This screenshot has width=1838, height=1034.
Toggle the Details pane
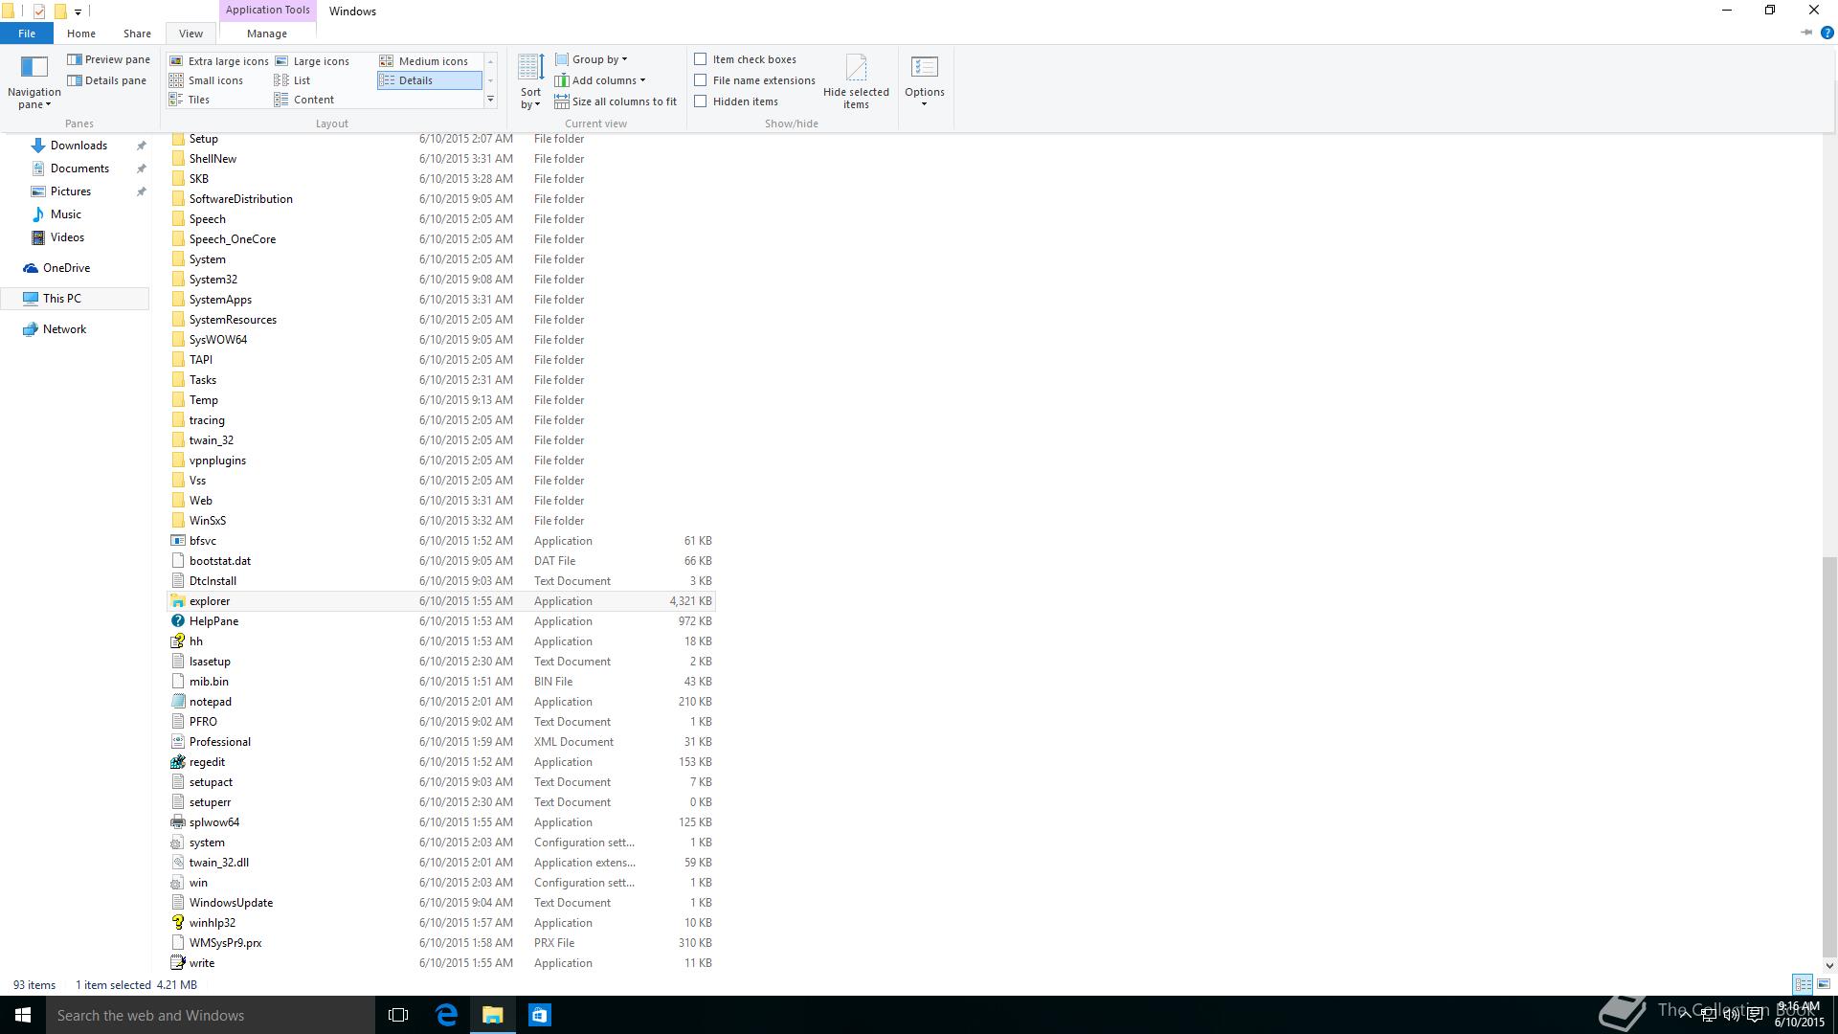coord(106,80)
